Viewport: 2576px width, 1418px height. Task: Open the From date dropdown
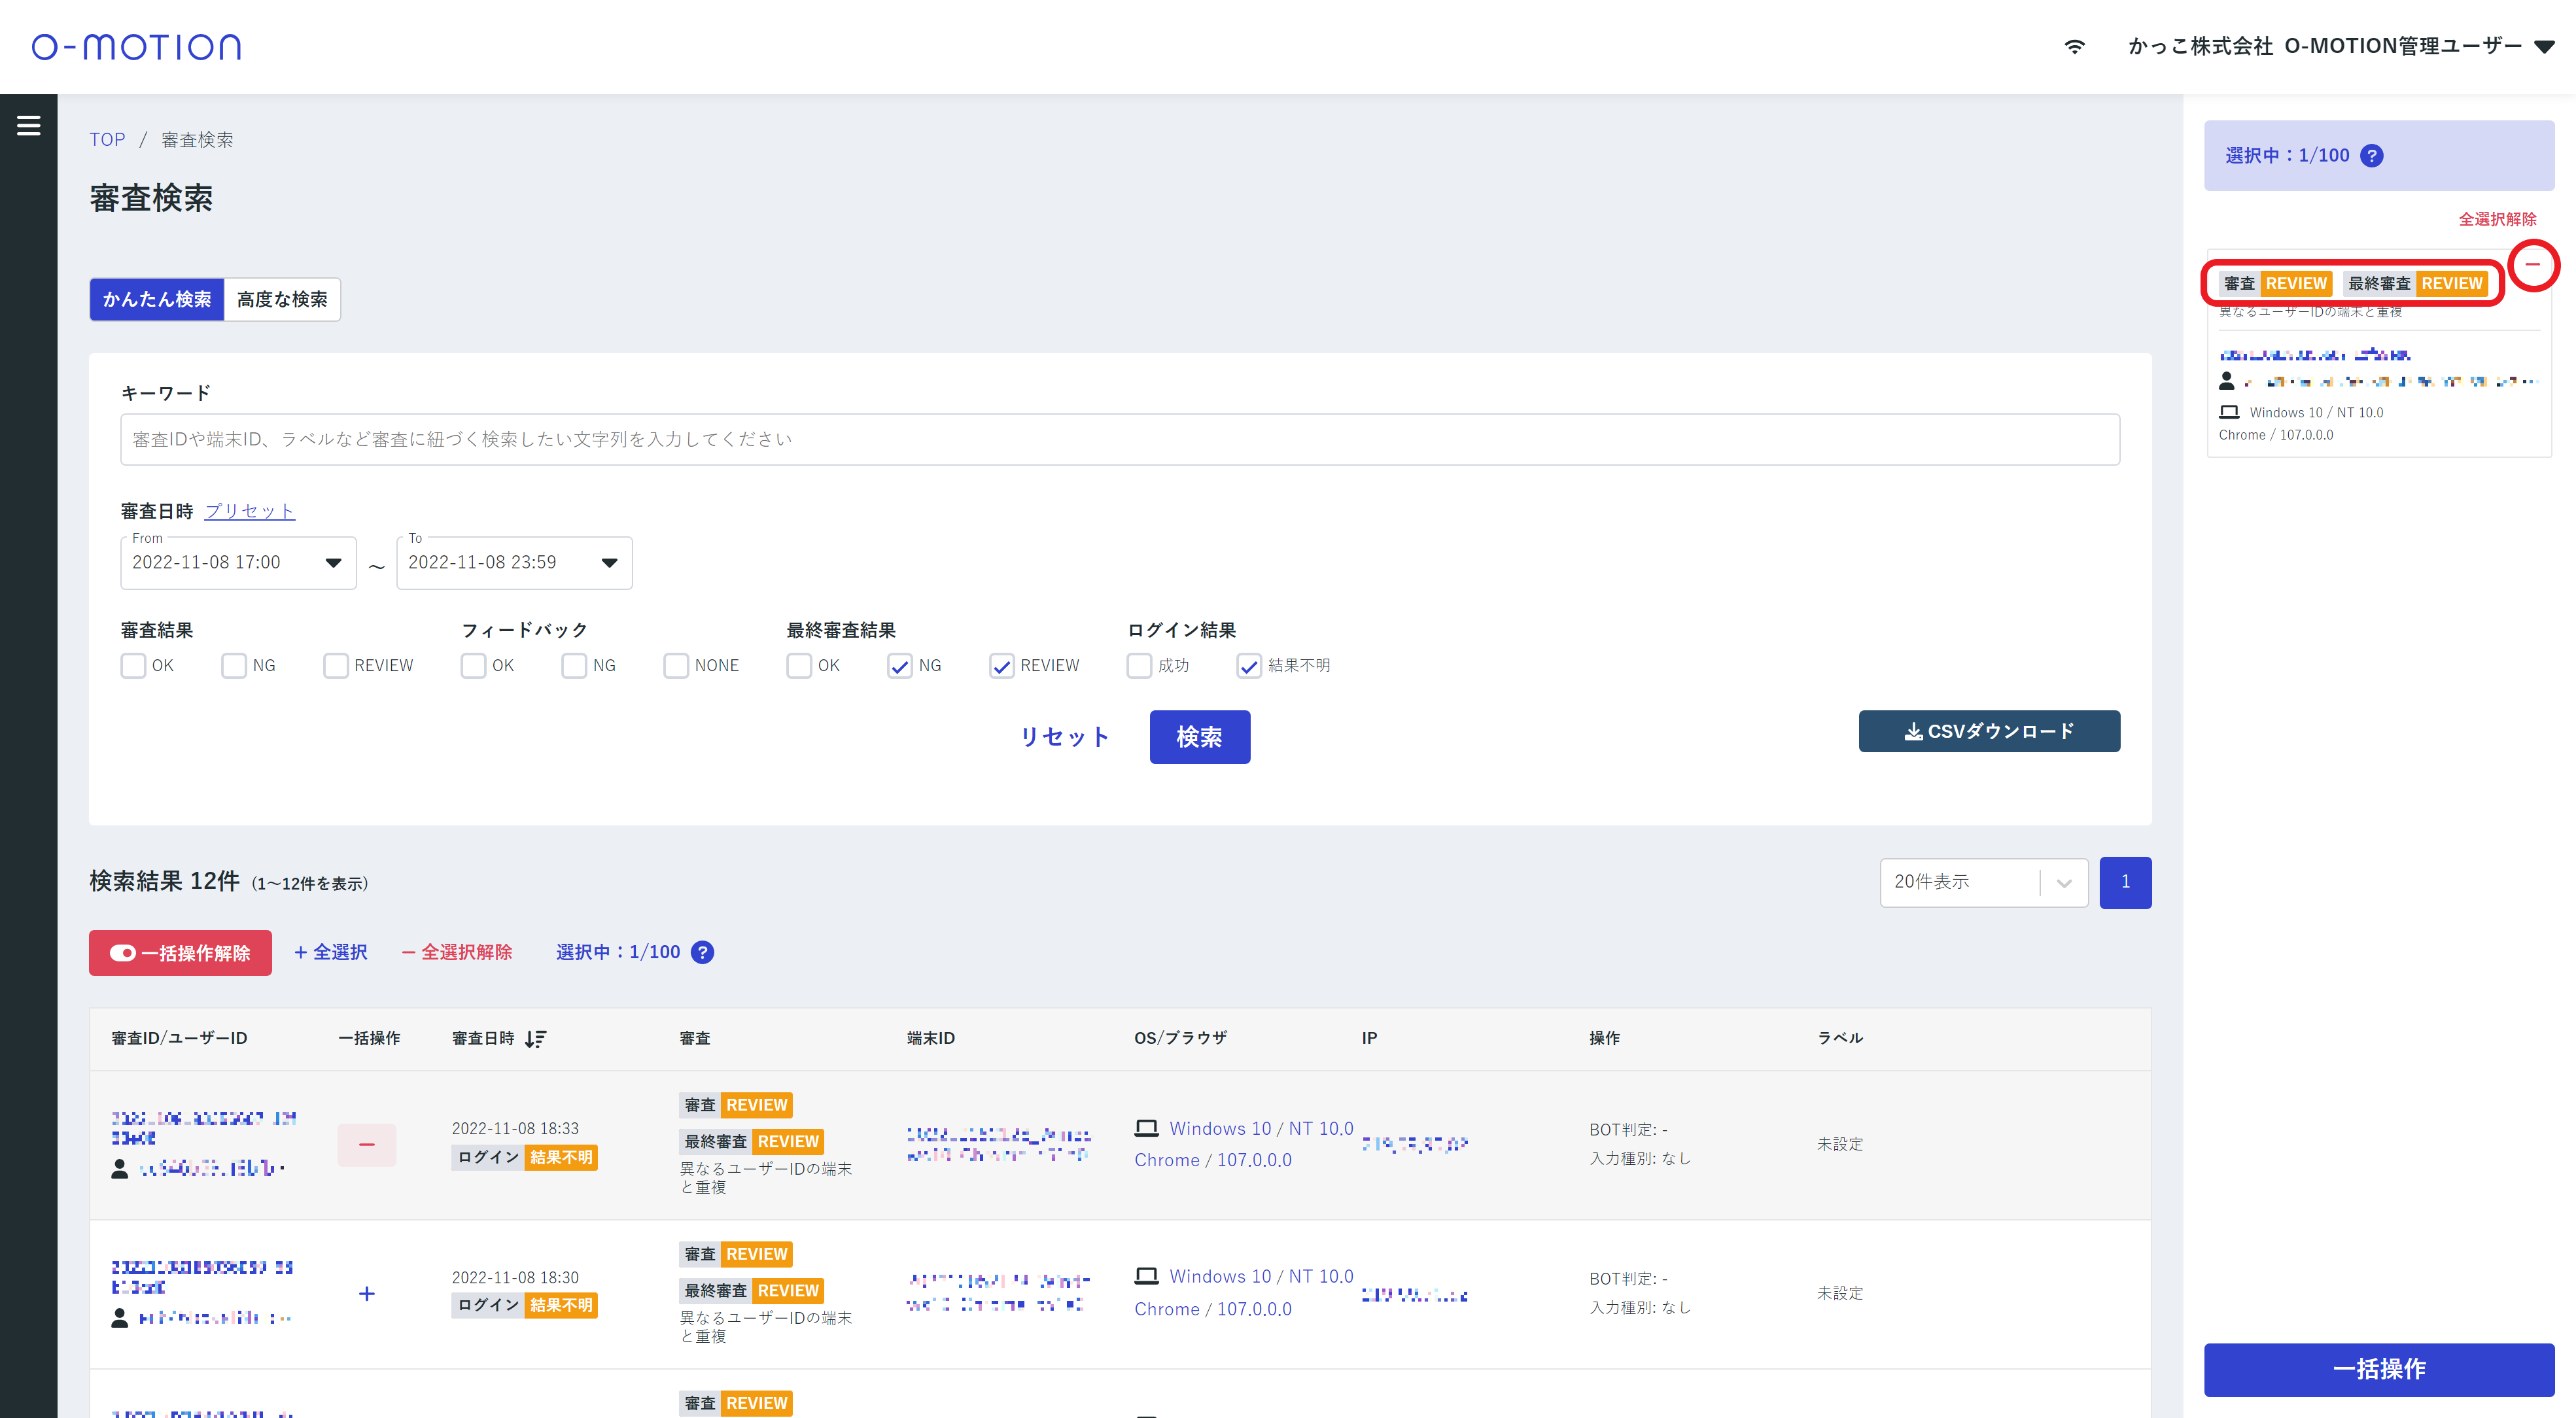333,563
